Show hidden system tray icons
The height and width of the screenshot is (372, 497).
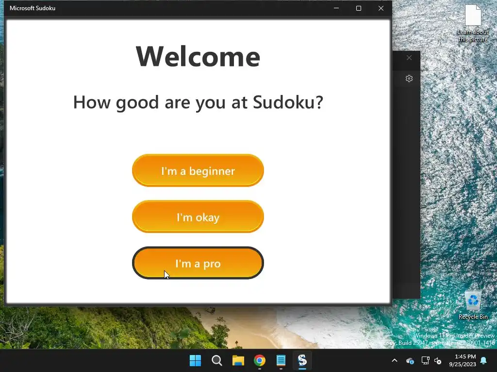click(x=395, y=360)
